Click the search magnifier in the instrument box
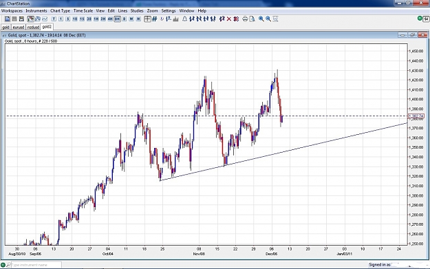This screenshot has height=269, width=430. click(x=9, y=265)
